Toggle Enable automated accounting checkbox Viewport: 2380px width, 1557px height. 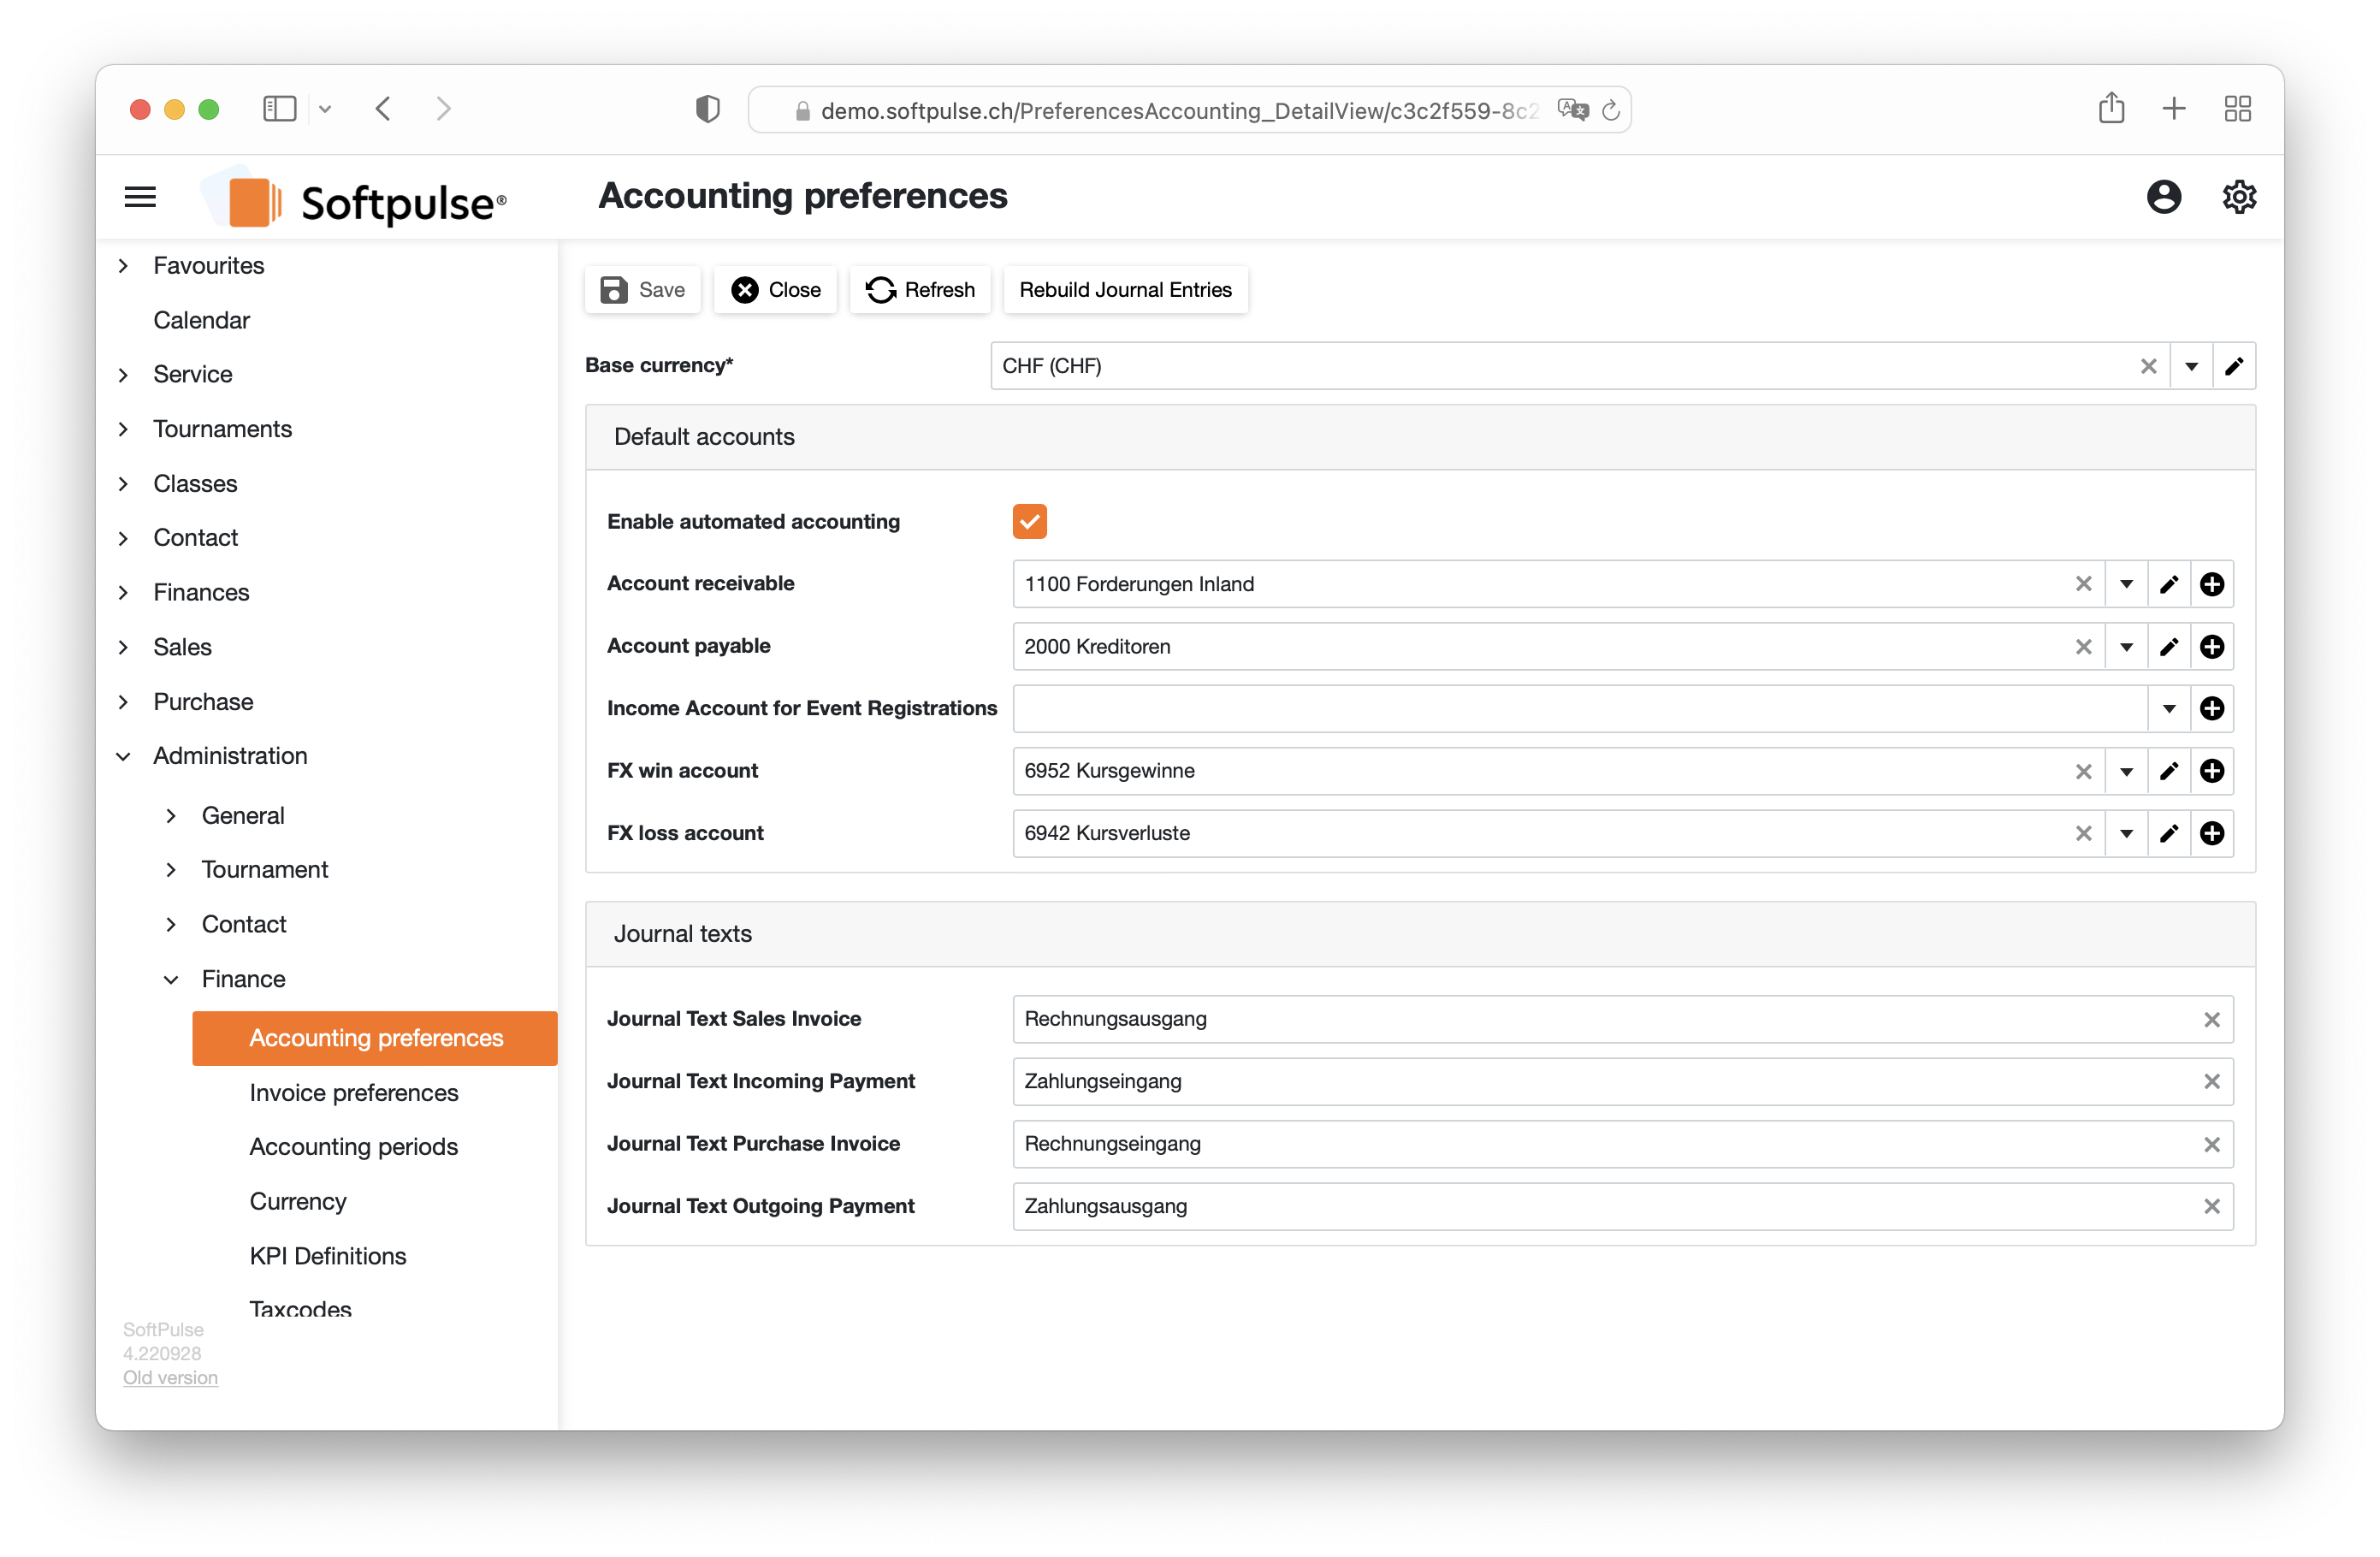pos(1029,521)
